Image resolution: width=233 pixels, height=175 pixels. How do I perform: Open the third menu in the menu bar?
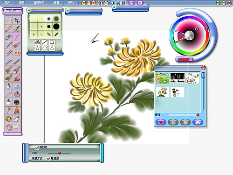pyautogui.click(x=39, y=2)
